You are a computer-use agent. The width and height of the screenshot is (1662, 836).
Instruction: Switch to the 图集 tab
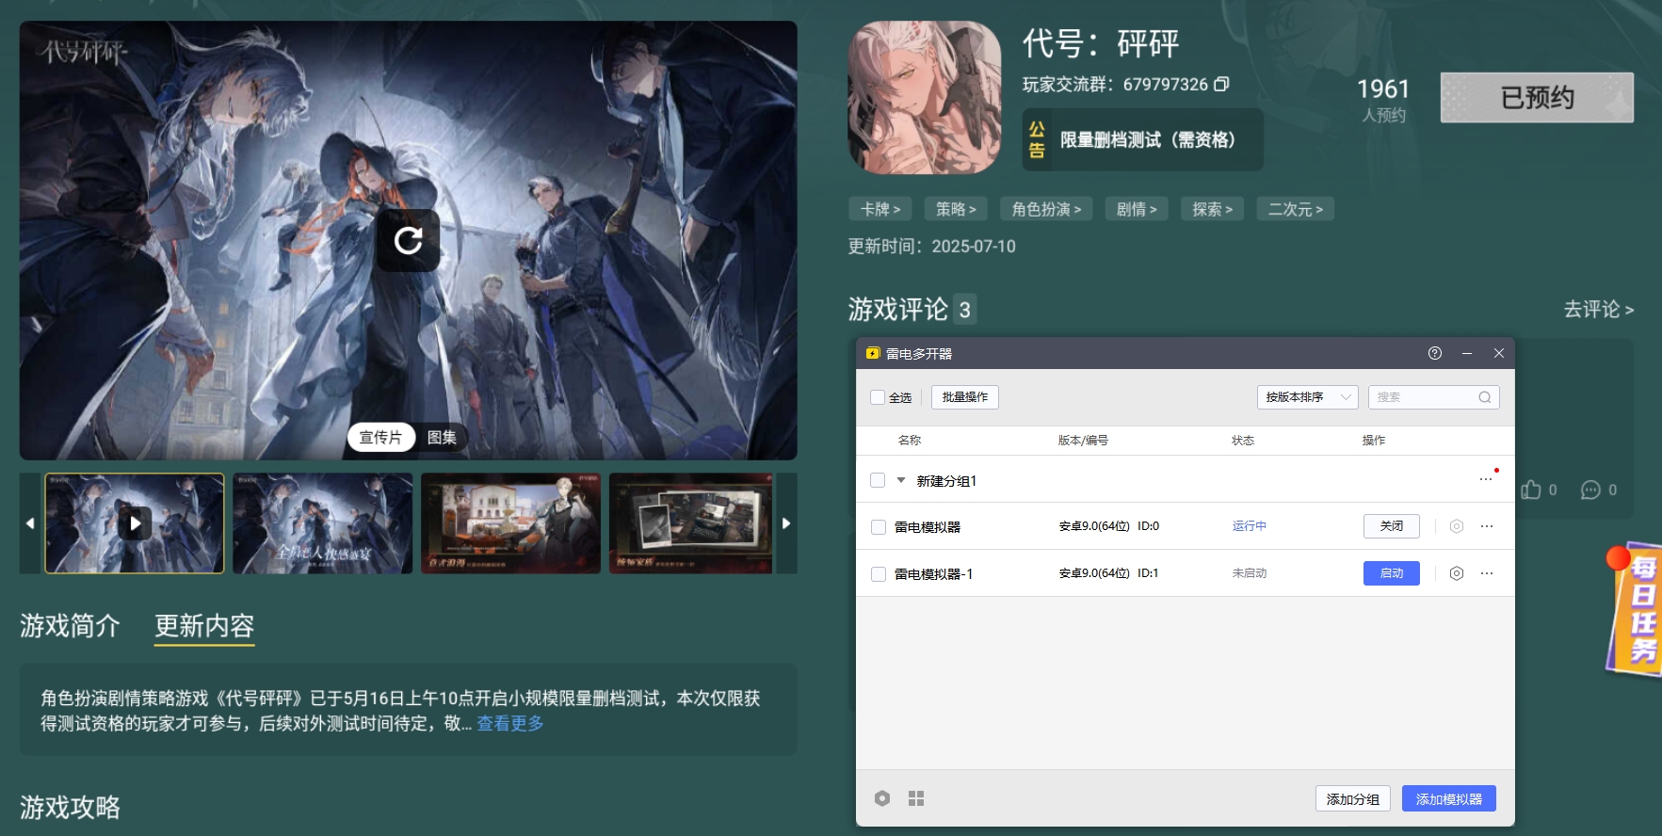[x=442, y=437]
